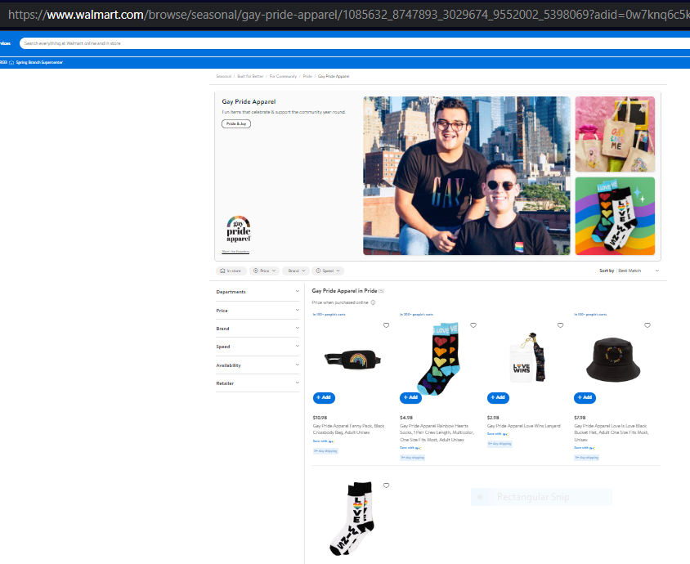Click the gay pride apparel brand logo

239,229
